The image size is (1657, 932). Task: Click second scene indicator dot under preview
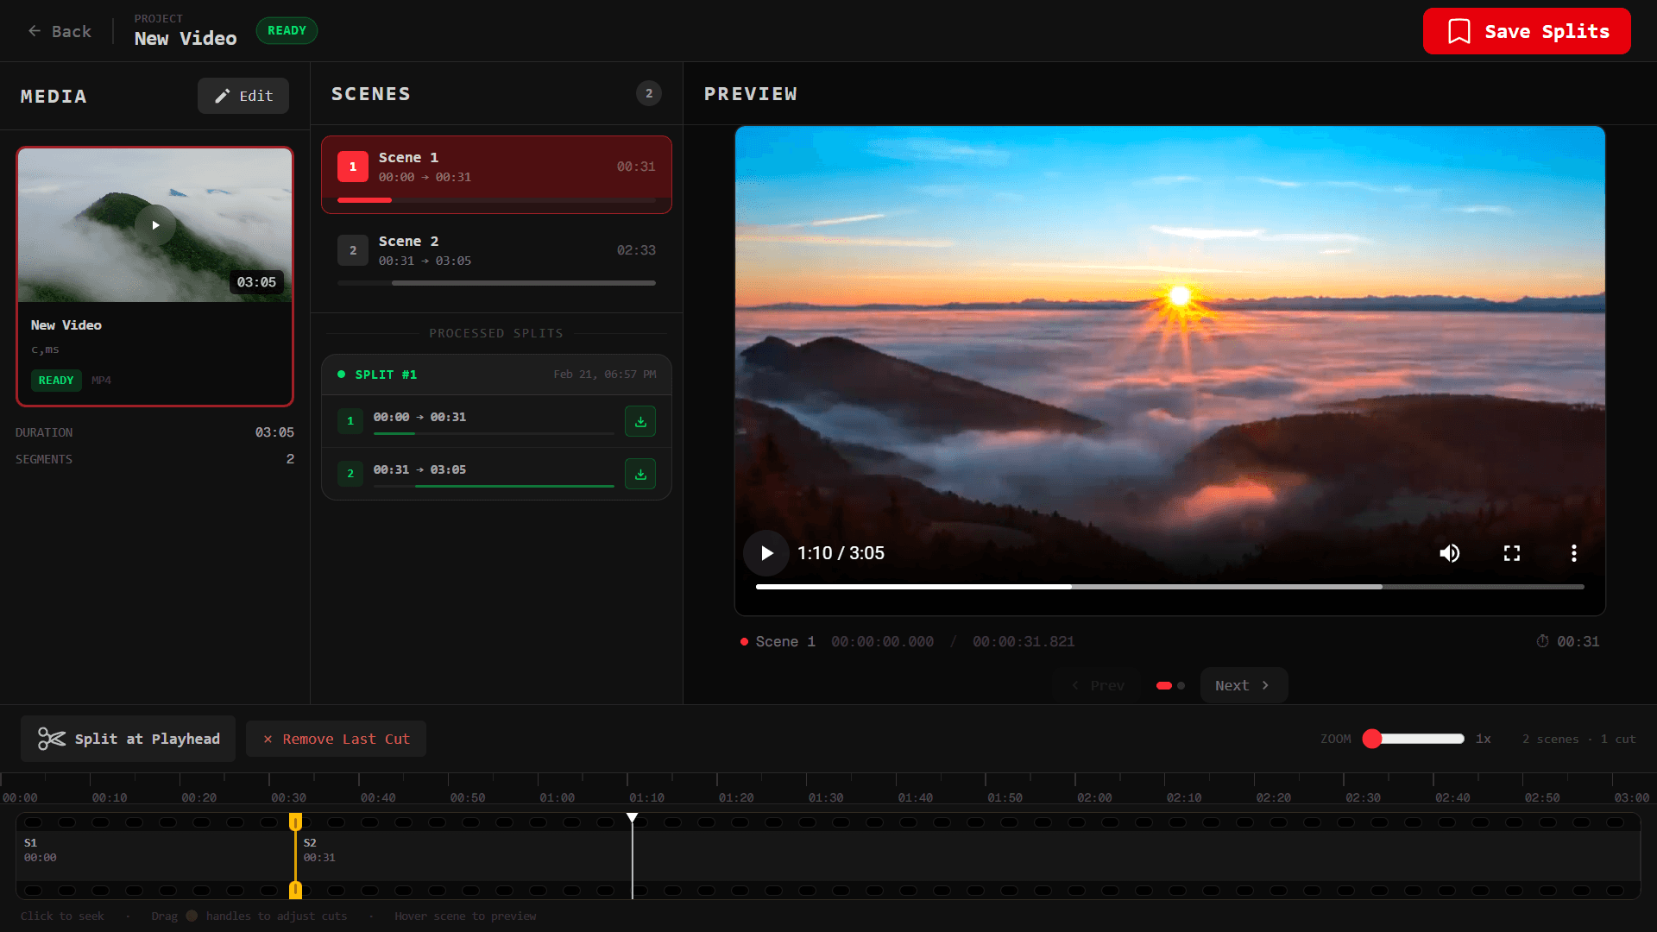coord(1181,686)
